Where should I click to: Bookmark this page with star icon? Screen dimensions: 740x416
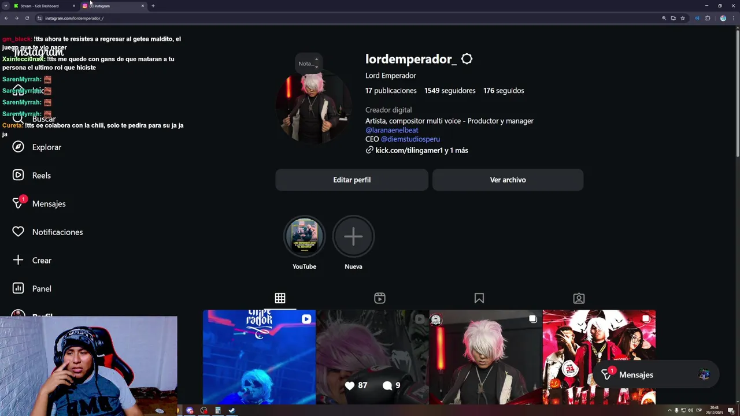[x=683, y=18]
